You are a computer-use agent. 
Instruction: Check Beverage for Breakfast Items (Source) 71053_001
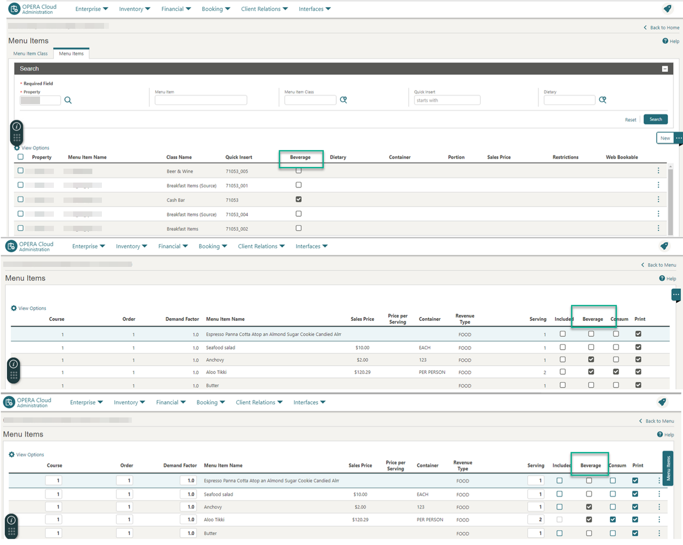pyautogui.click(x=298, y=185)
